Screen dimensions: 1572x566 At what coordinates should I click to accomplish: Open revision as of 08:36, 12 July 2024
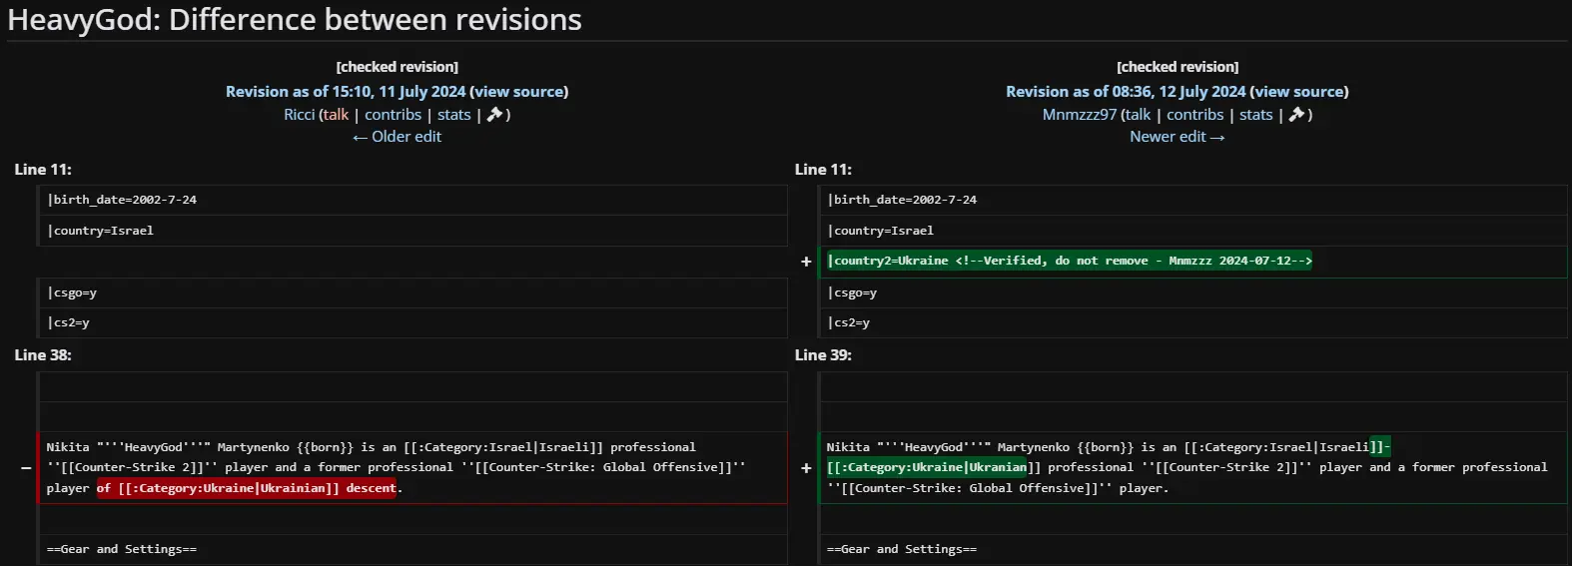tap(1126, 91)
